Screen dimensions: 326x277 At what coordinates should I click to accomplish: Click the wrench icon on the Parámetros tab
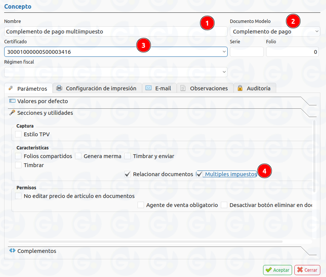[x=11, y=88]
